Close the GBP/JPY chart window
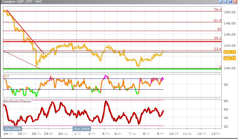 (235, 2)
